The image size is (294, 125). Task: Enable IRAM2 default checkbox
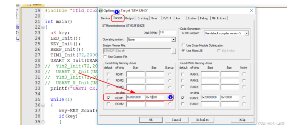click(183, 104)
